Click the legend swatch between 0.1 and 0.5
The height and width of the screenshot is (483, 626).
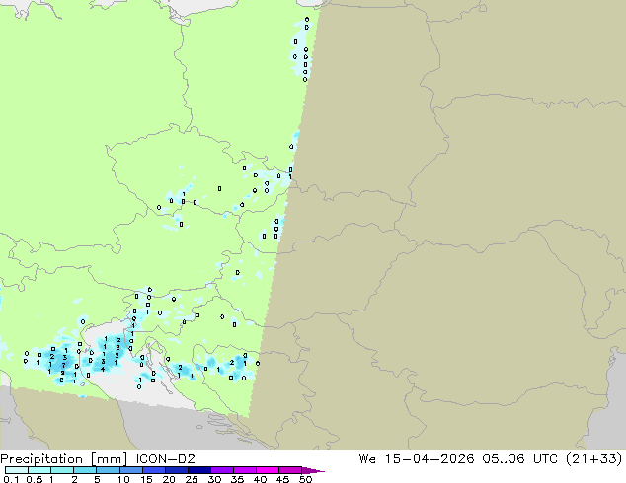point(17,470)
